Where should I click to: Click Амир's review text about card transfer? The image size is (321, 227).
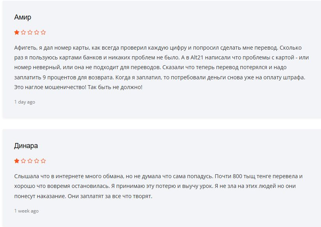coord(156,67)
